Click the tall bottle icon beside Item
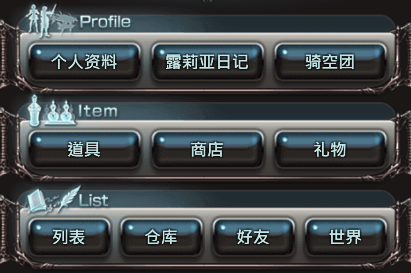 (34, 110)
